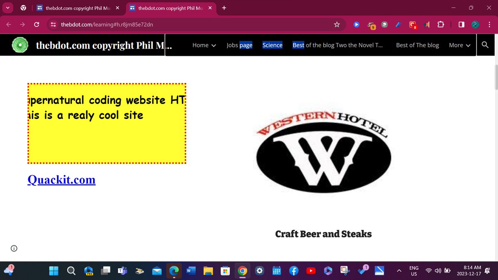This screenshot has width=498, height=280.
Task: Open the Windows Start menu
Action: [54, 271]
